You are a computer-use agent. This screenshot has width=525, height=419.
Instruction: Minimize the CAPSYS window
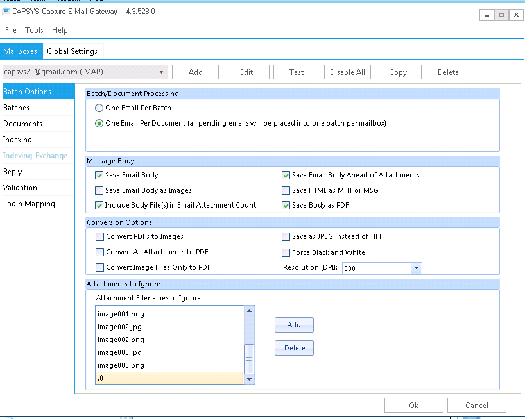click(486, 15)
